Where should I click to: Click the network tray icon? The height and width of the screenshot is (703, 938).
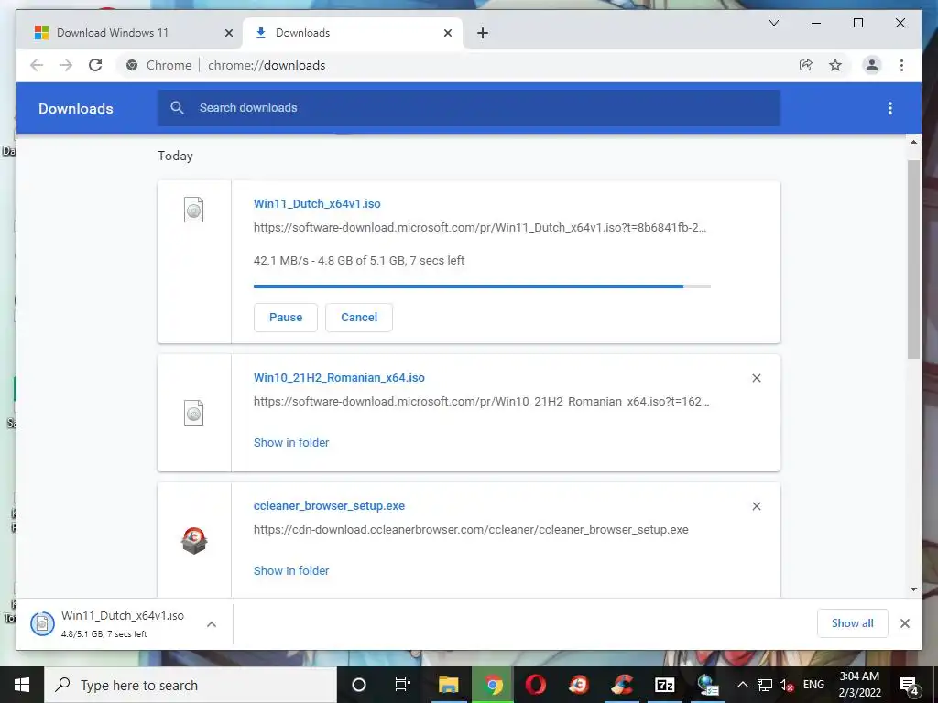coord(764,685)
